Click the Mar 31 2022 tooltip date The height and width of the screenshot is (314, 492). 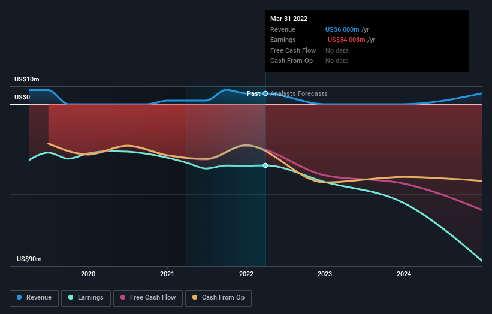289,19
